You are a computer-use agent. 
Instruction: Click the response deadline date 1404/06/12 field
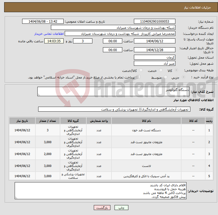coord(155,41)
